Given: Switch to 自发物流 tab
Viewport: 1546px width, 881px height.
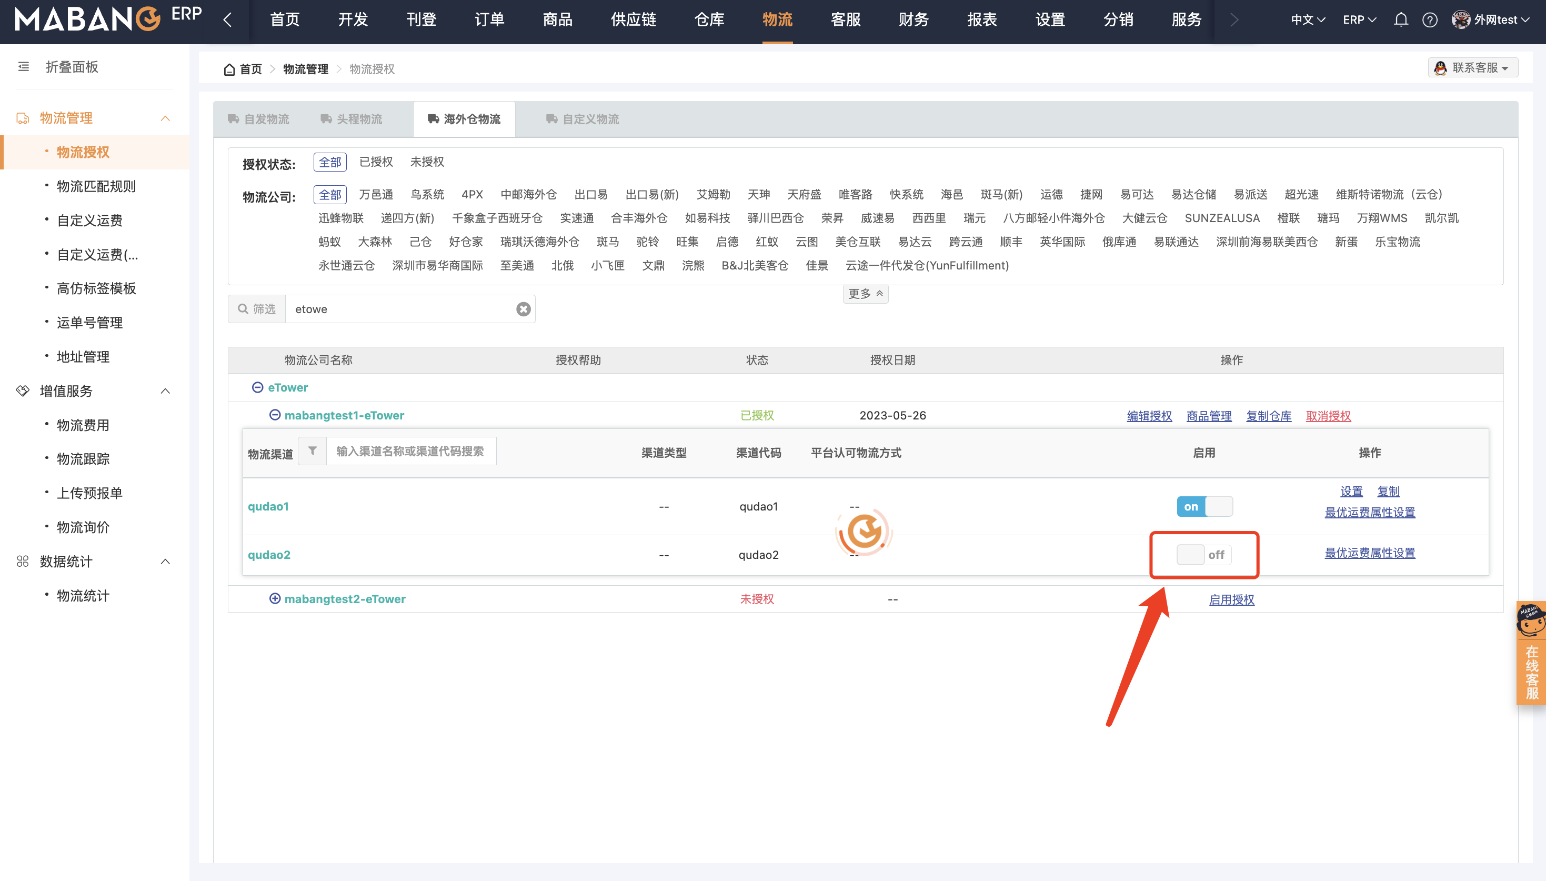Looking at the screenshot, I should click(258, 119).
